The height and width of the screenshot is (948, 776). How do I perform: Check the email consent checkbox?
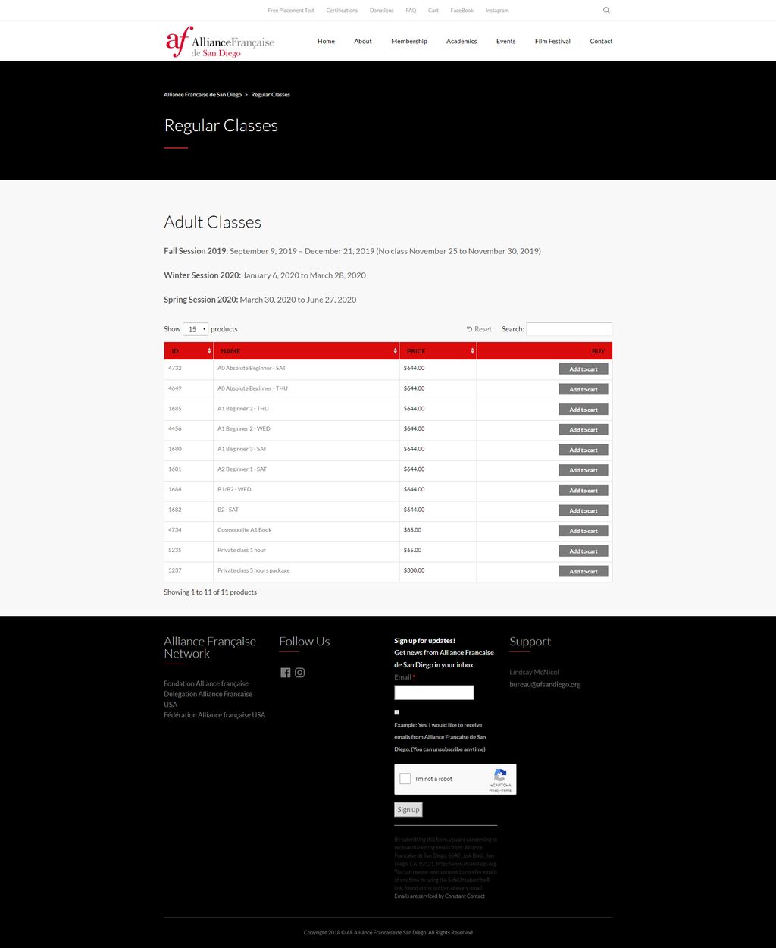pos(396,712)
